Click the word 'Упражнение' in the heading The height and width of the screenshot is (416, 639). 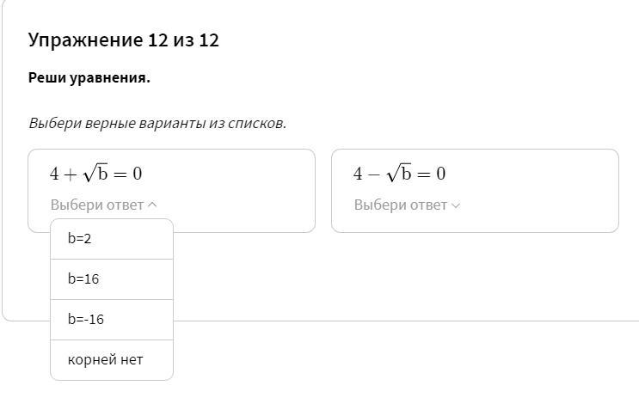click(x=86, y=40)
